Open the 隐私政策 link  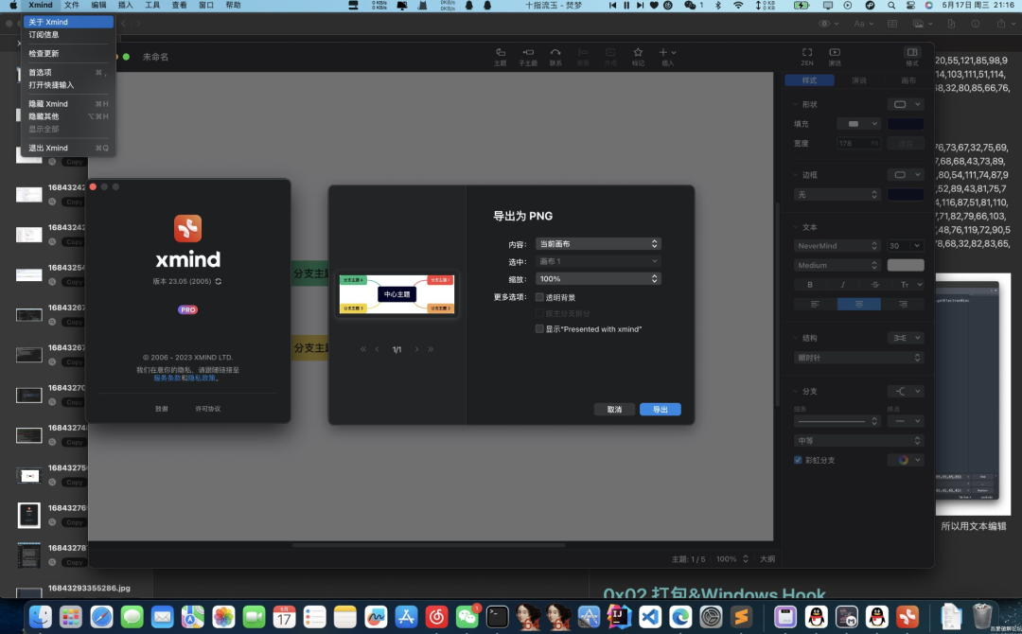point(202,378)
